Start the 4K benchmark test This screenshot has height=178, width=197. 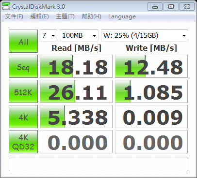click(x=23, y=117)
